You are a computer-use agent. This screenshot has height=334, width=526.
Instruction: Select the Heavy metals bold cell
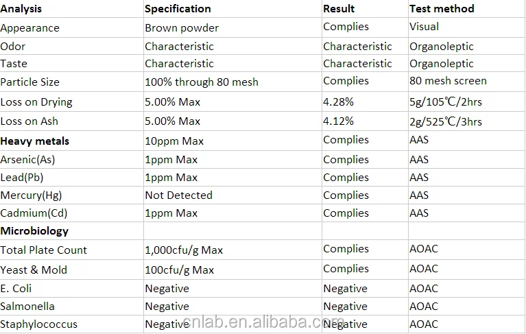71,141
